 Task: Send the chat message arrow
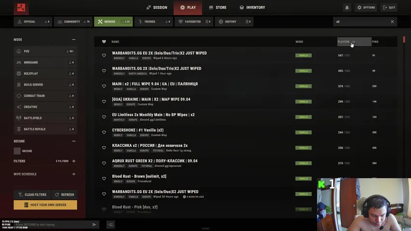94,224
